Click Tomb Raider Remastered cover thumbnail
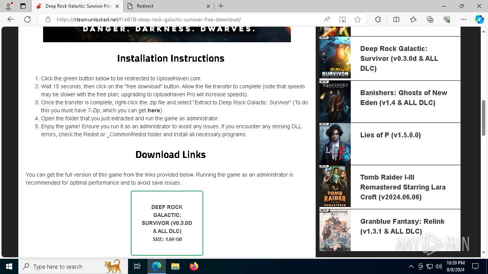 pos(335,186)
